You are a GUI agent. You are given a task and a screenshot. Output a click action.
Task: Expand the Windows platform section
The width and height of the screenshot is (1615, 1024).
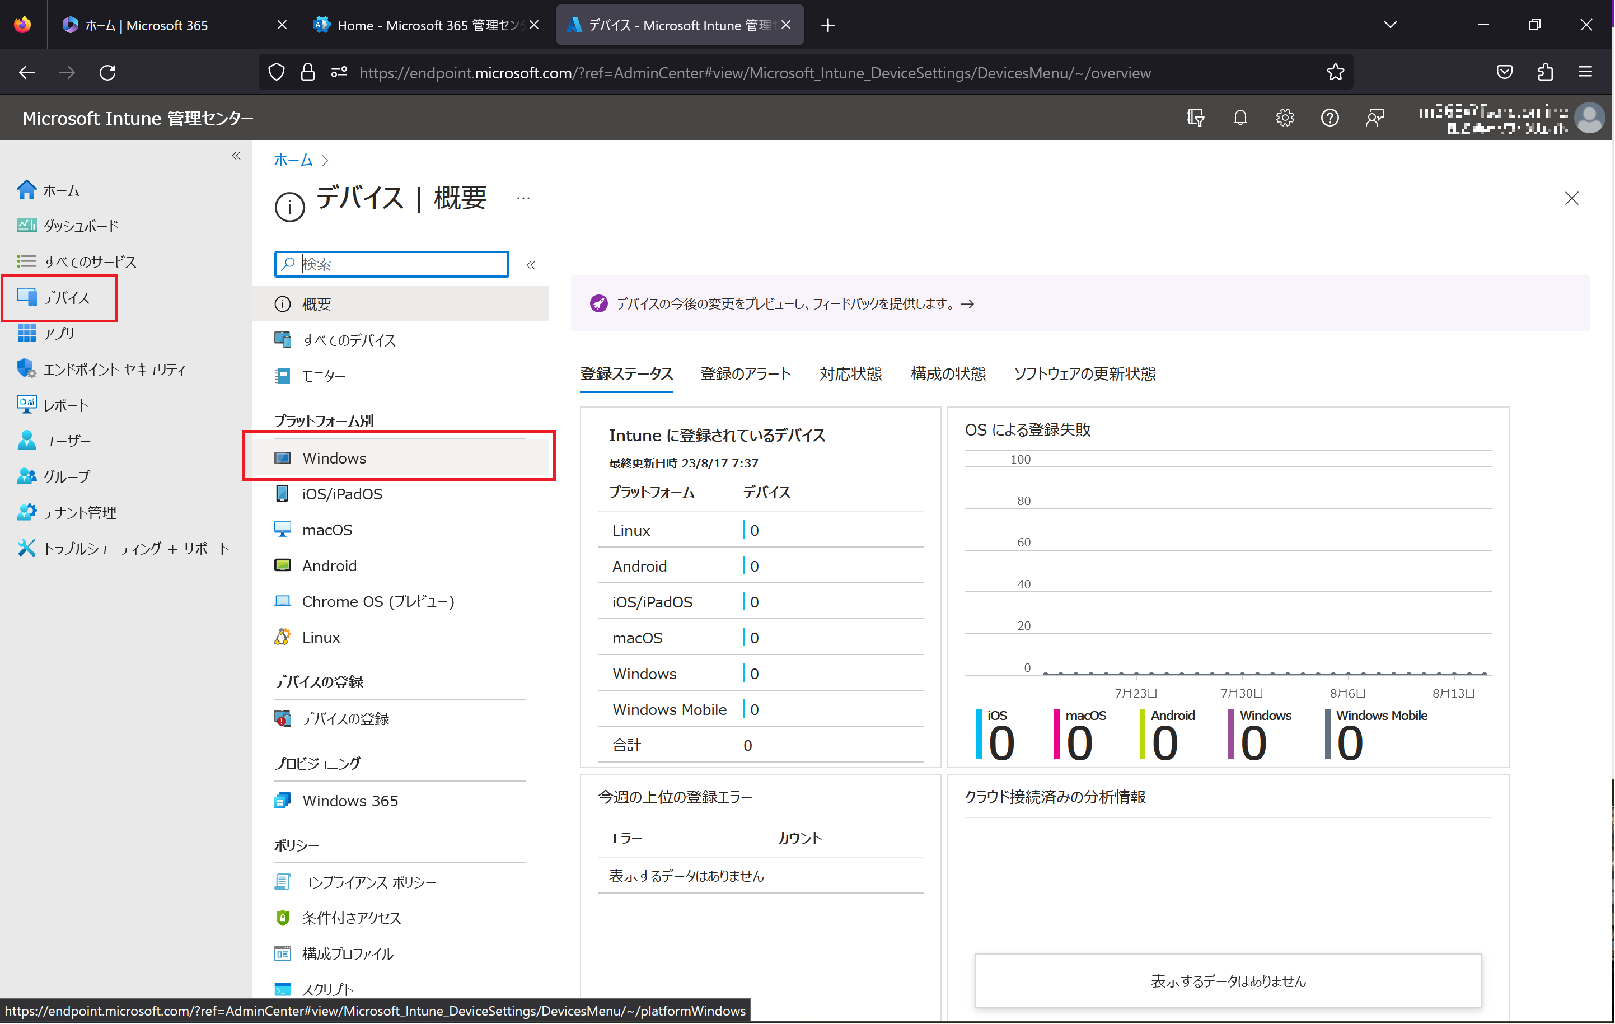tap(333, 458)
